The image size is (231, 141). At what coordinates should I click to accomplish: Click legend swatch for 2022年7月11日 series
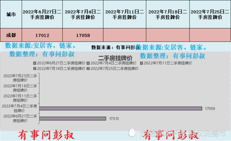point(142,63)
